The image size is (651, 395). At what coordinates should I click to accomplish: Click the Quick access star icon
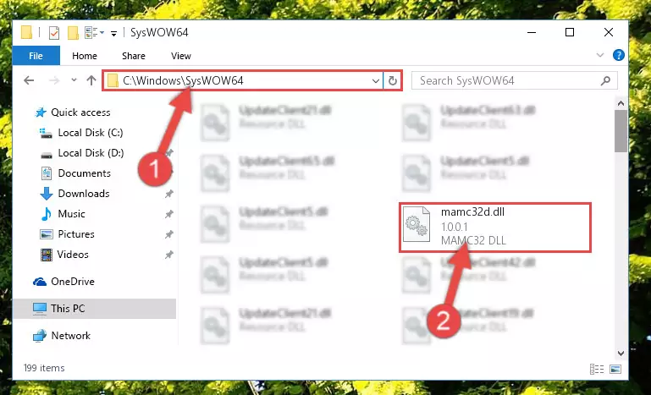coord(41,112)
